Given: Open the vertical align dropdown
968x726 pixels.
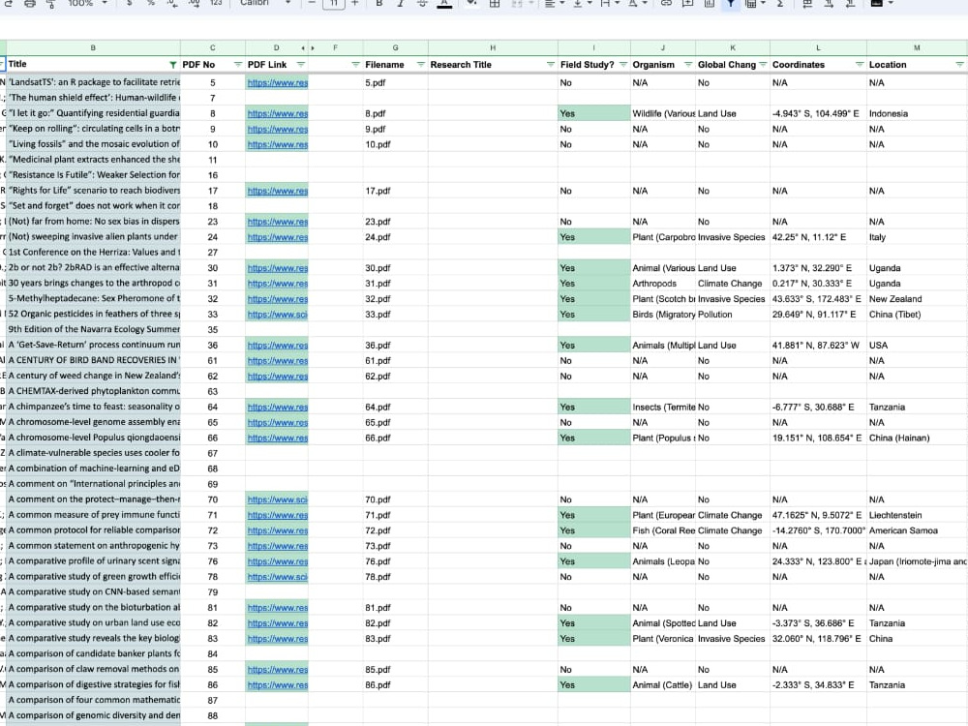Looking at the screenshot, I should click(x=582, y=4).
